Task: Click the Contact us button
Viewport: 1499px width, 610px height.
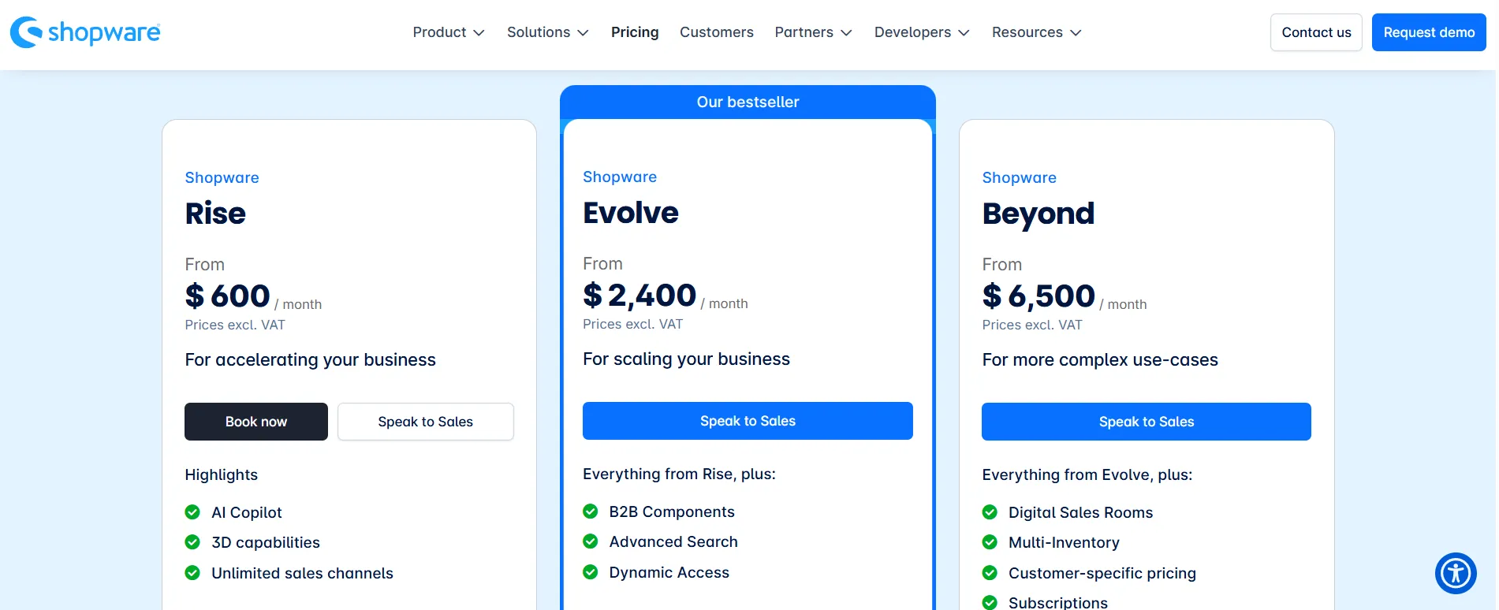Action: point(1316,32)
